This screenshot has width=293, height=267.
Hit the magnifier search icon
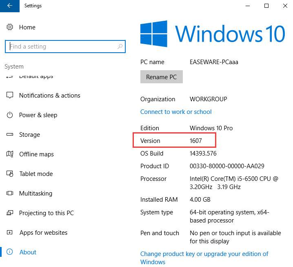point(120,47)
